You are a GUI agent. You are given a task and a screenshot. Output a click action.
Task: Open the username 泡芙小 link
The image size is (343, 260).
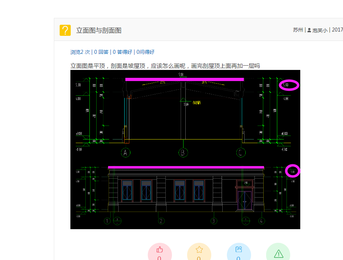(320, 30)
